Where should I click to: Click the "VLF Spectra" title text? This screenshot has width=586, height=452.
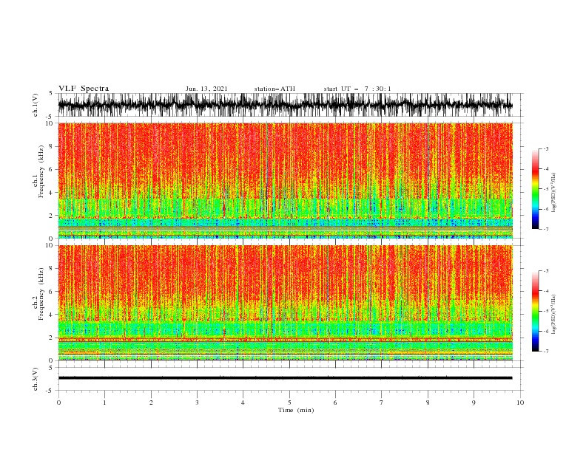tap(84, 89)
